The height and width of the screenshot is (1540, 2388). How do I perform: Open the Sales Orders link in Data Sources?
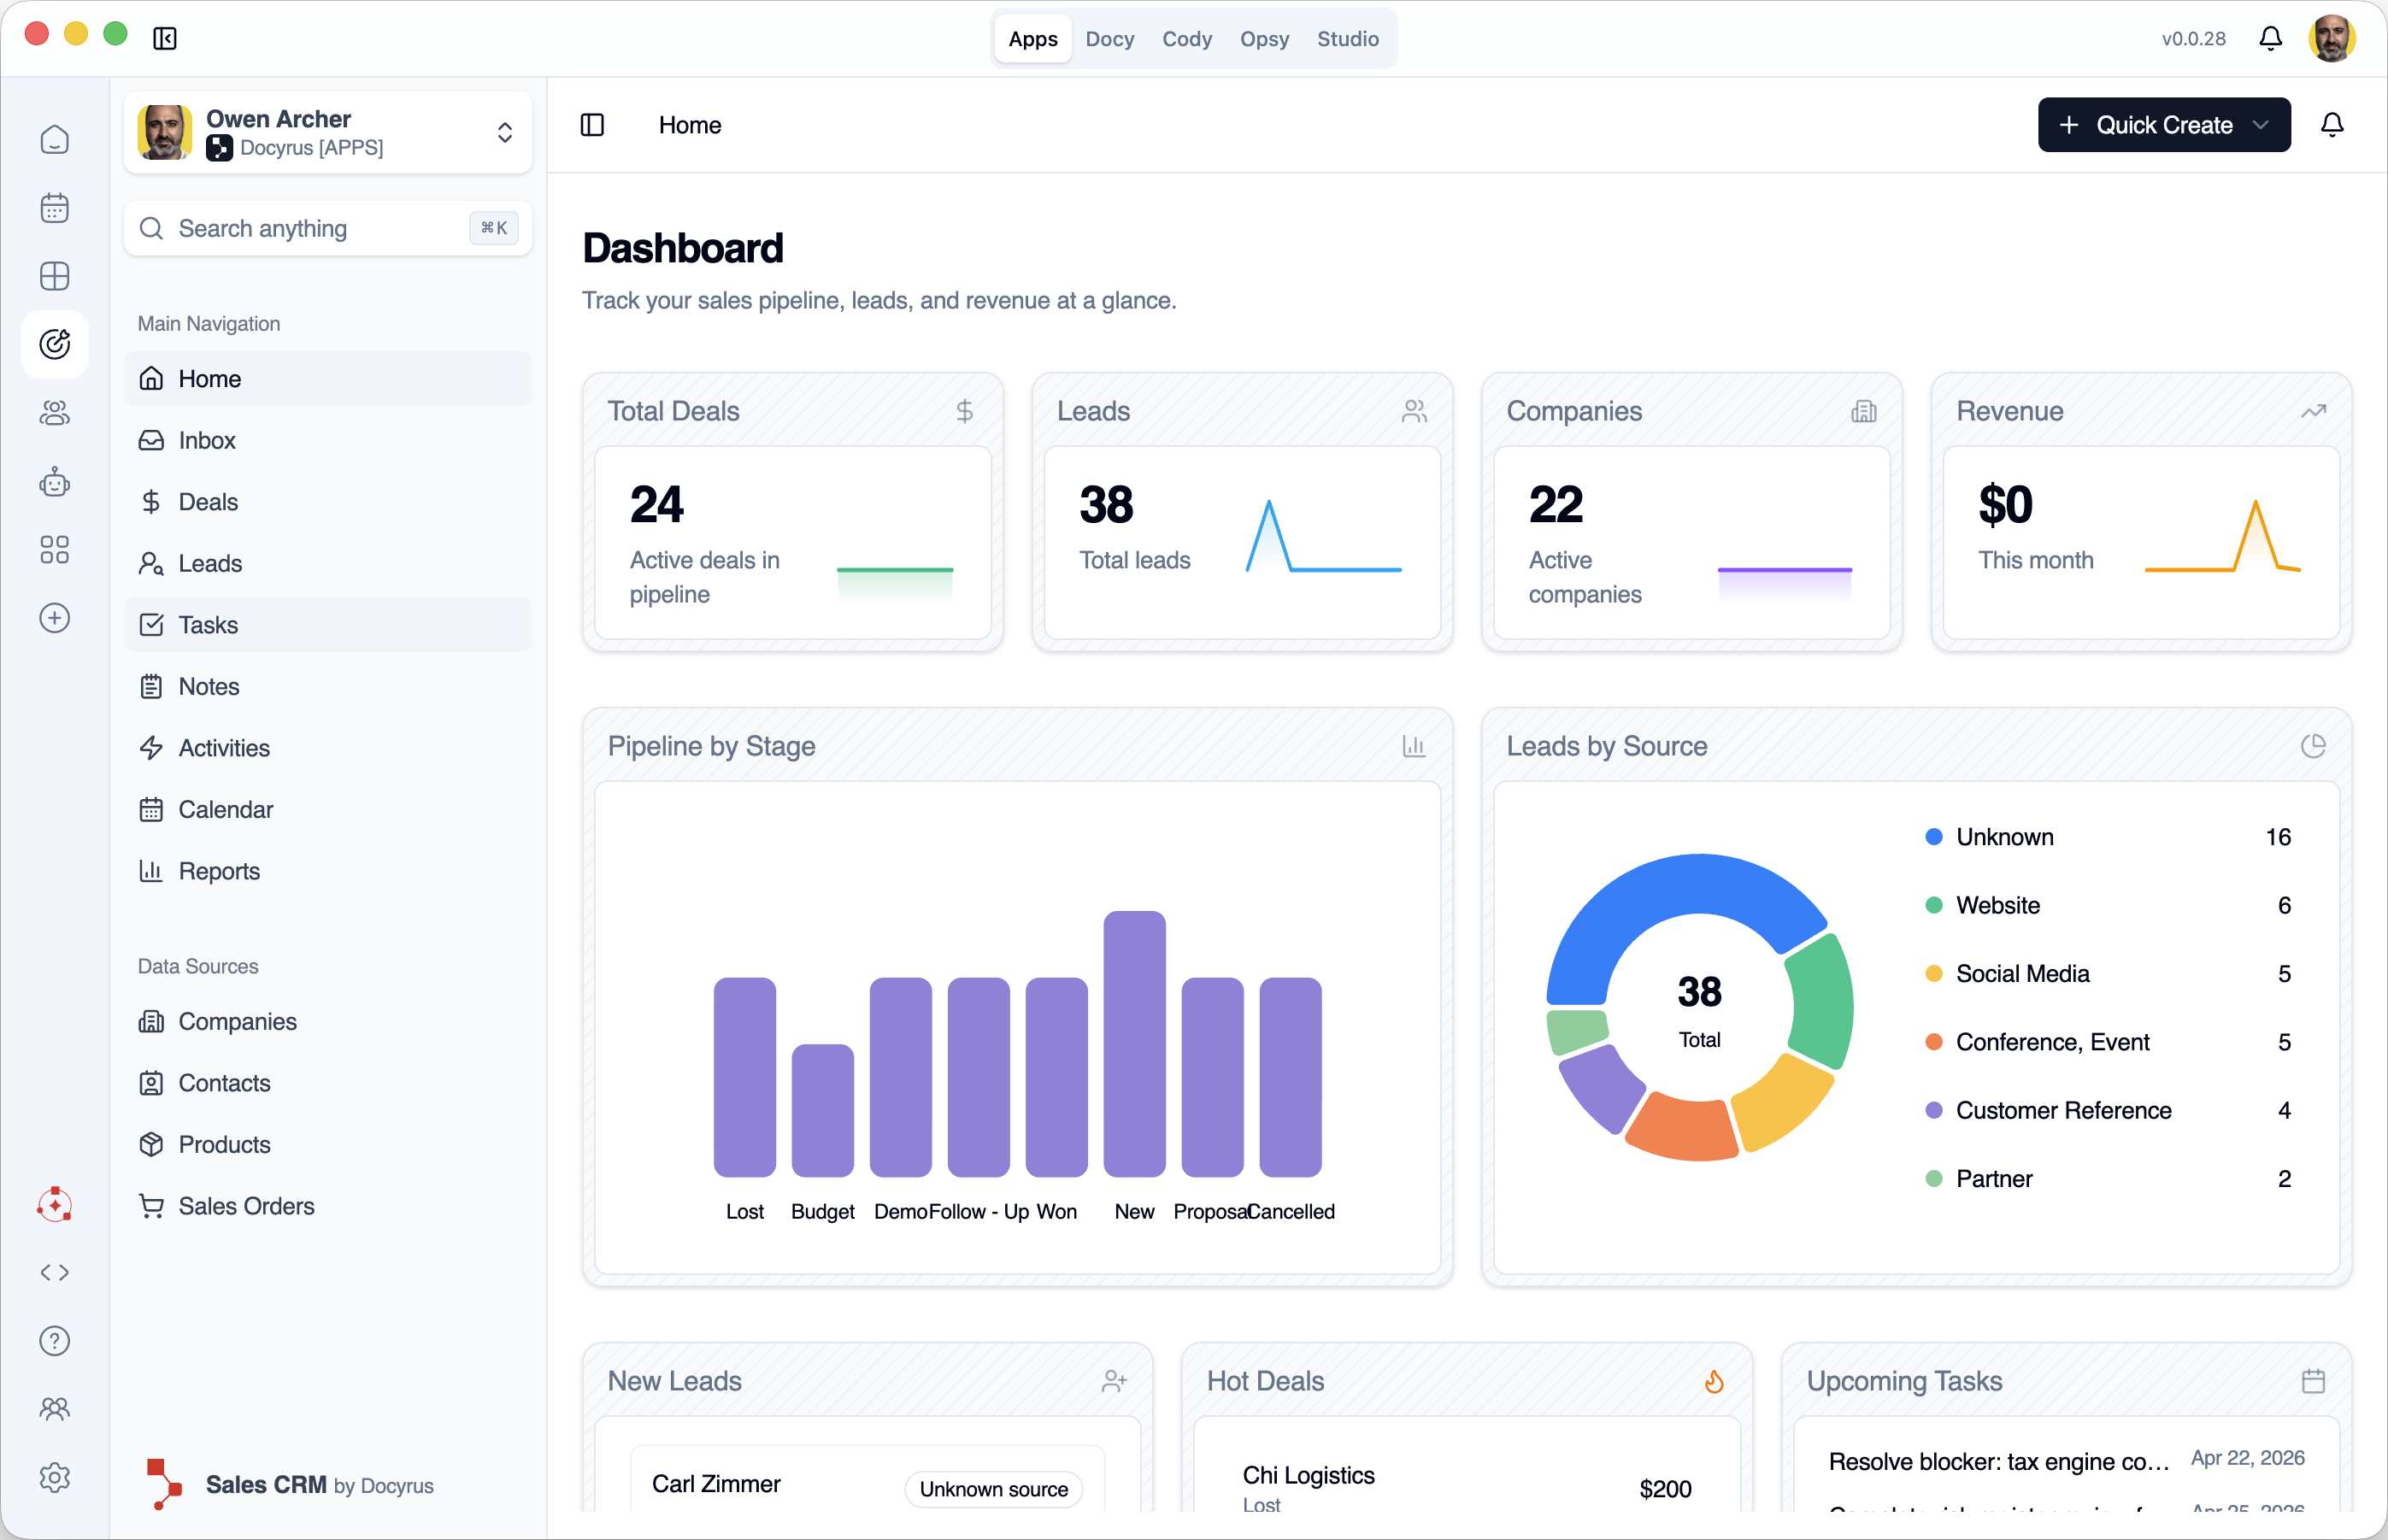point(246,1206)
